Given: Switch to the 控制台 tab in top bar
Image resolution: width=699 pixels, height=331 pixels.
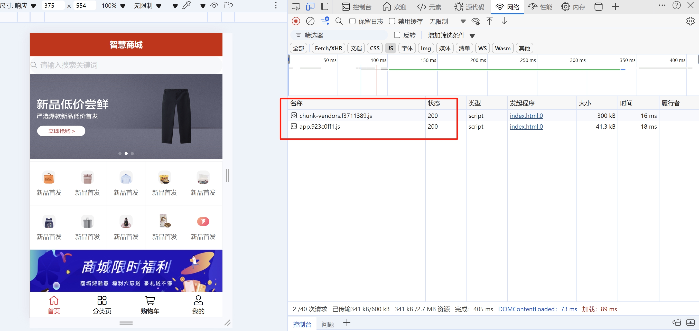Looking at the screenshot, I should coord(356,7).
